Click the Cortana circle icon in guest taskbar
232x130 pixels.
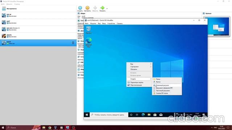pyautogui.click(x=131, y=115)
